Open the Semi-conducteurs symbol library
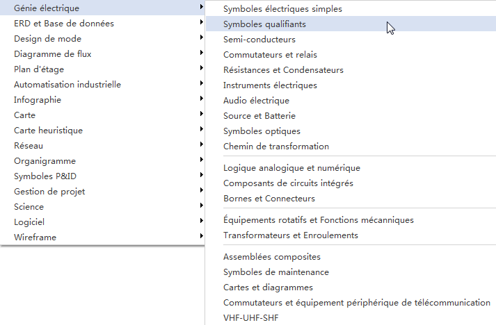 pyautogui.click(x=259, y=40)
